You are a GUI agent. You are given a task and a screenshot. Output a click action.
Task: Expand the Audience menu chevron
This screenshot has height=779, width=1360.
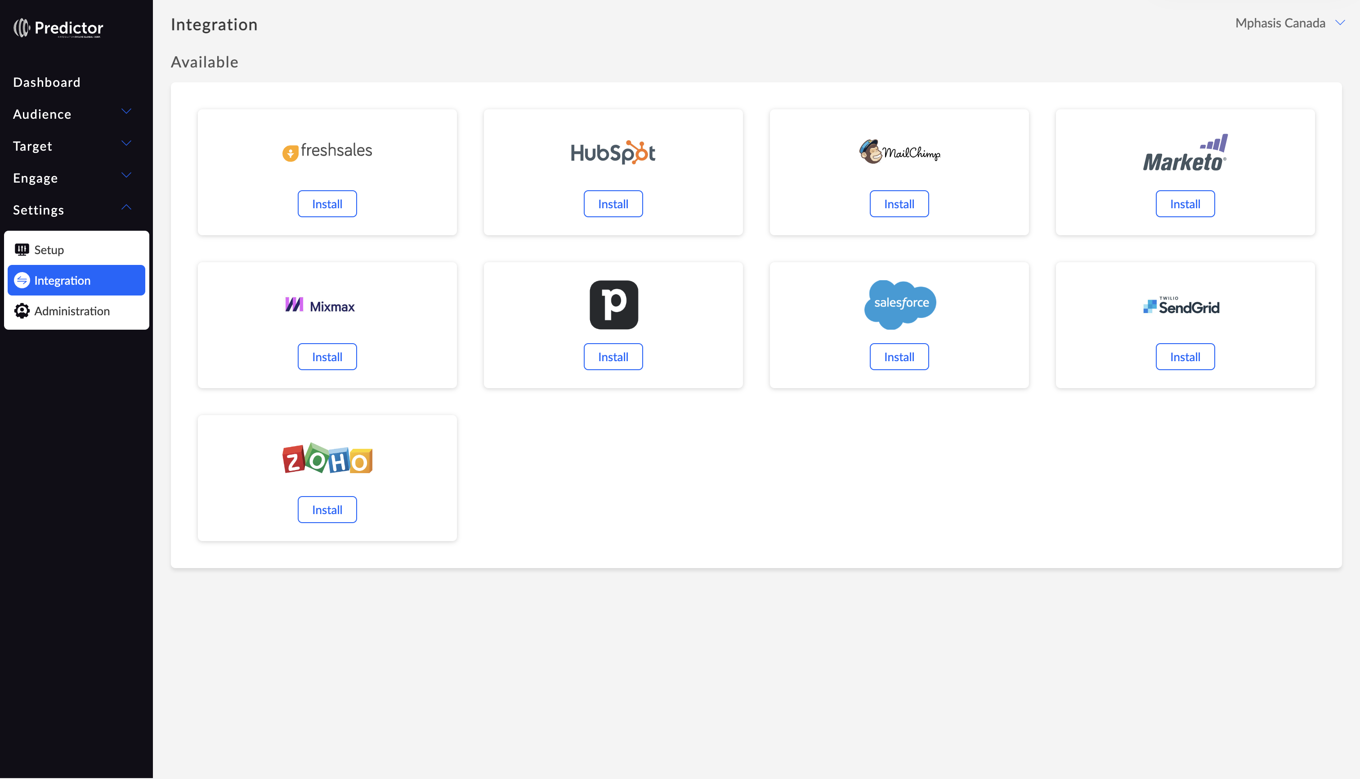pyautogui.click(x=126, y=112)
